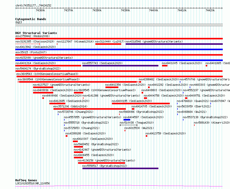This screenshot has height=189, width=230.
Task: Click nsv6402292 (Sedlazeck2020) label
Action: pyautogui.click(x=168, y=85)
